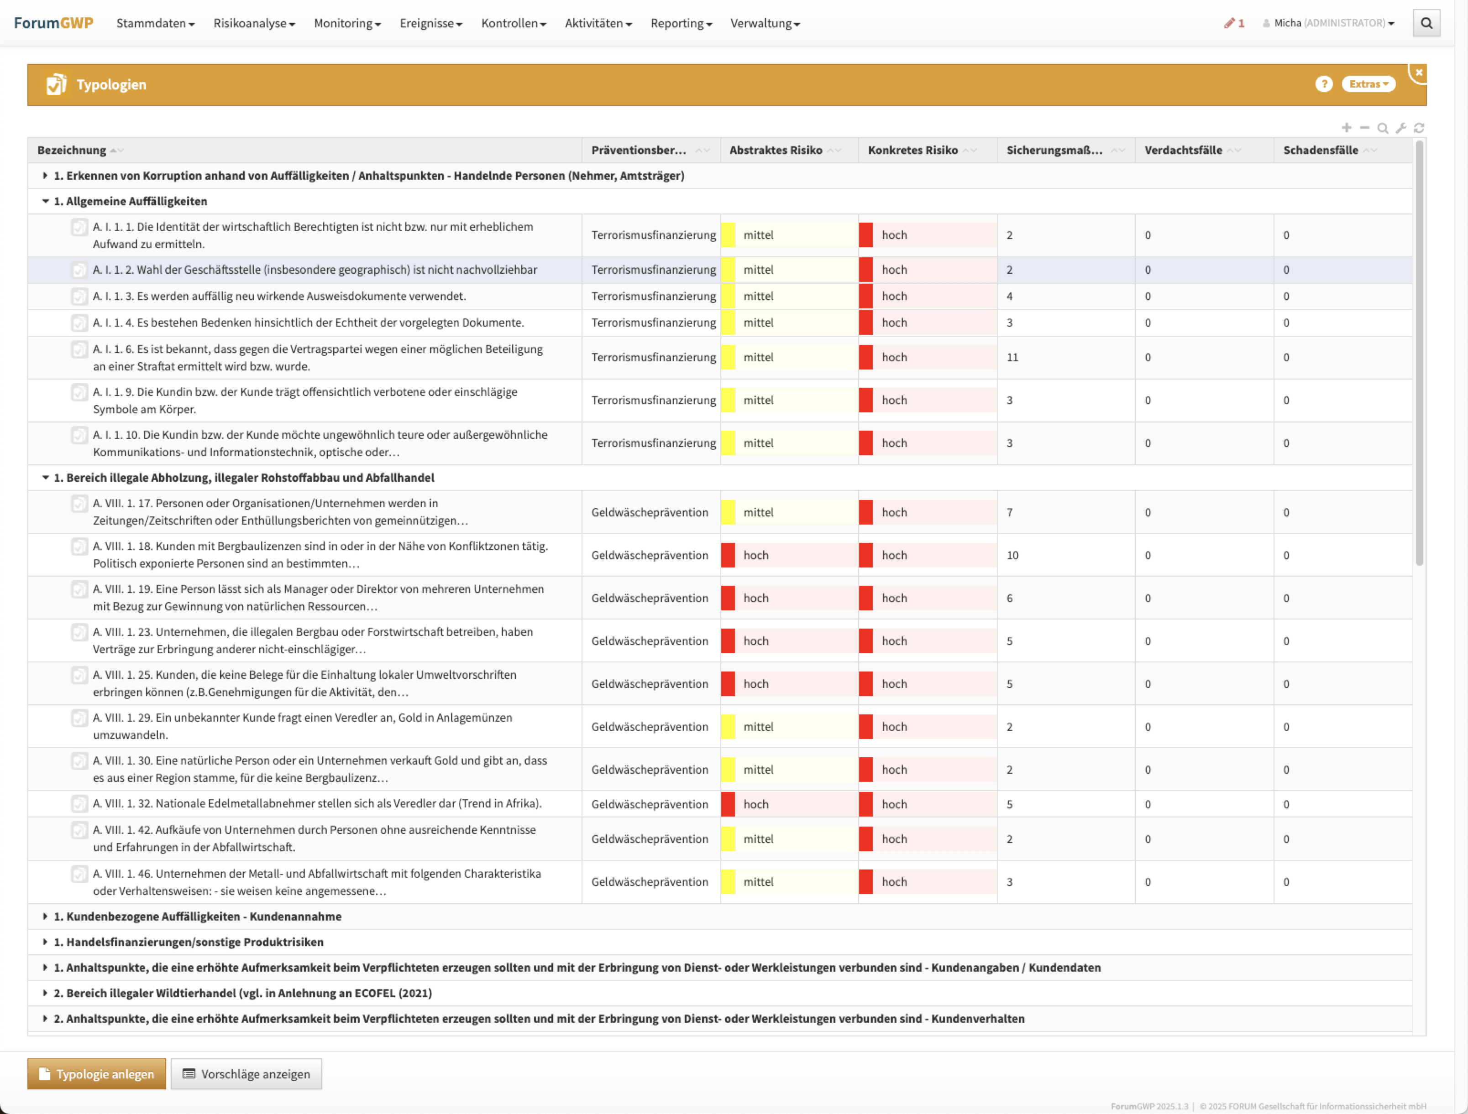Click the entry icon of row A. I. 1. 3.

79,297
